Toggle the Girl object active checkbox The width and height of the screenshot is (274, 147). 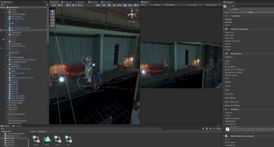point(230,6)
